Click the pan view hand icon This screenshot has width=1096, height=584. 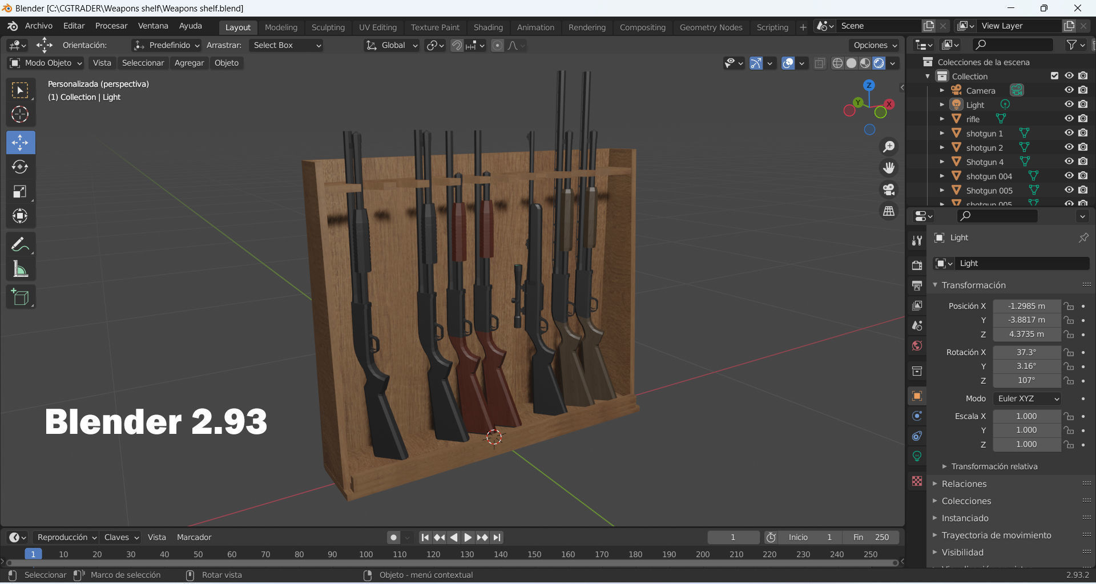[x=889, y=168]
